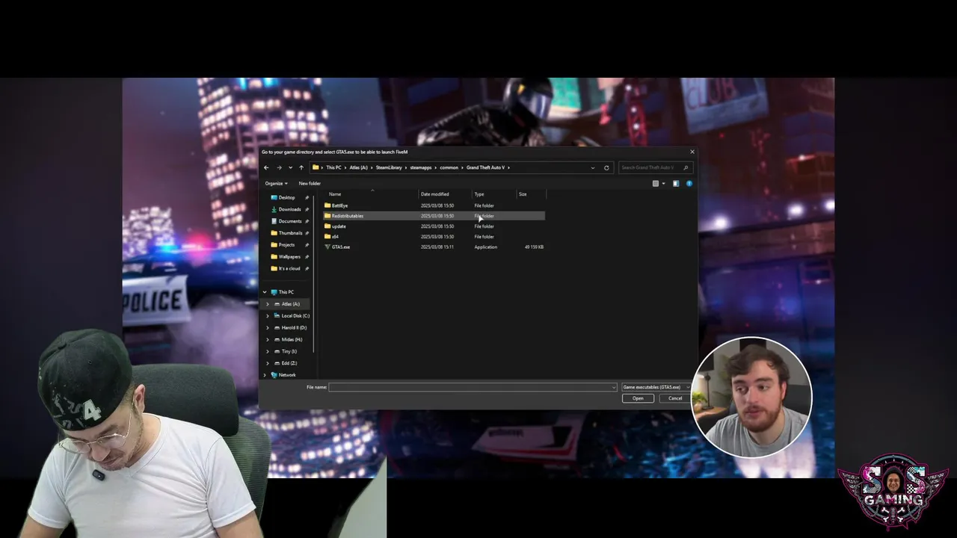Go back using the Back arrow
Viewport: 957px width, 538px height.
tap(266, 167)
